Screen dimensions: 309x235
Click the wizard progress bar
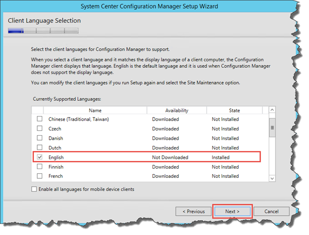tap(43, 31)
